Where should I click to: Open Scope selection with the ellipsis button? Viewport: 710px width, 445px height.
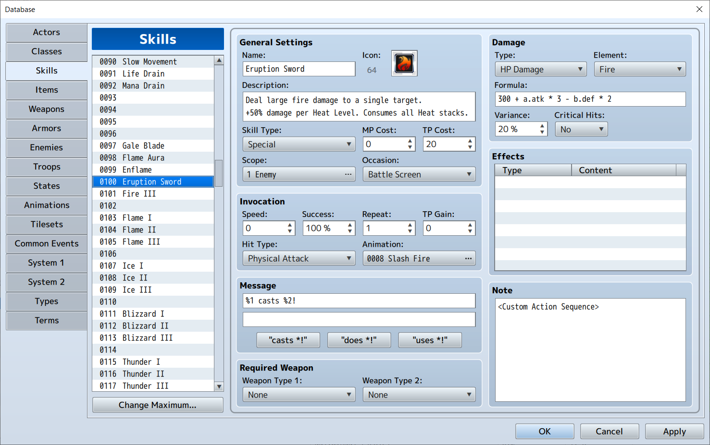click(x=348, y=174)
